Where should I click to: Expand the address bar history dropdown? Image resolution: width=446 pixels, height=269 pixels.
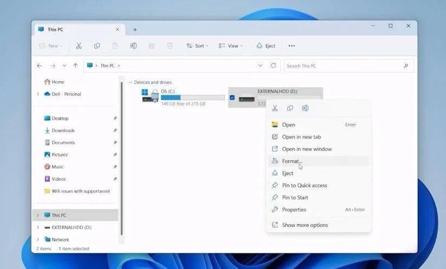pos(260,65)
